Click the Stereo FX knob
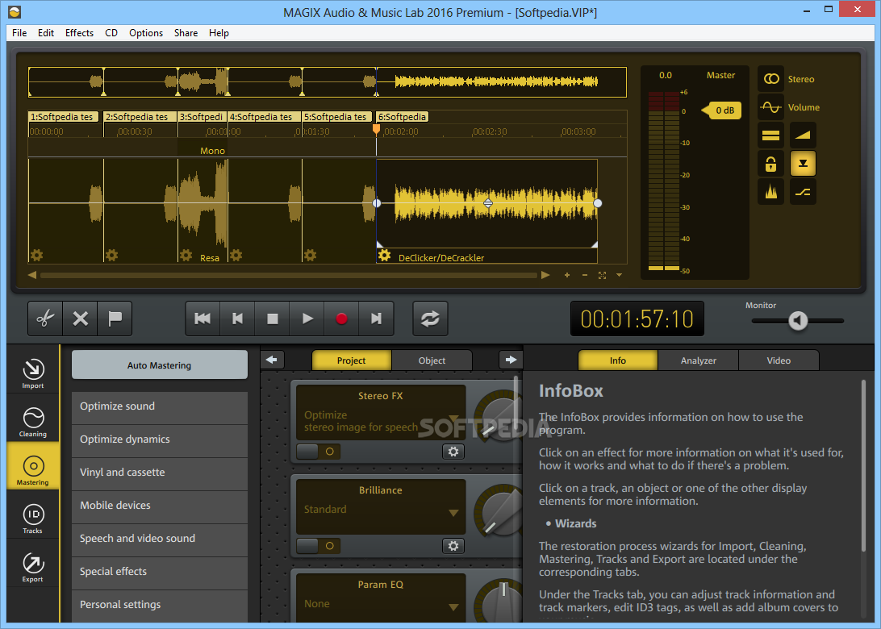The image size is (881, 629). (x=498, y=417)
